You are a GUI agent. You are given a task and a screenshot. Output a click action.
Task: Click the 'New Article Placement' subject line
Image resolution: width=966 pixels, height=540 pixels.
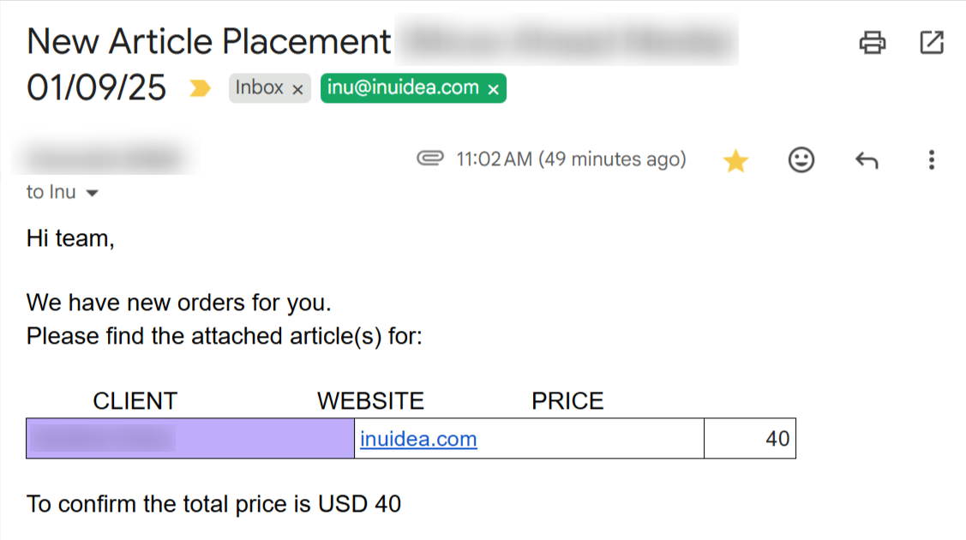pyautogui.click(x=209, y=42)
